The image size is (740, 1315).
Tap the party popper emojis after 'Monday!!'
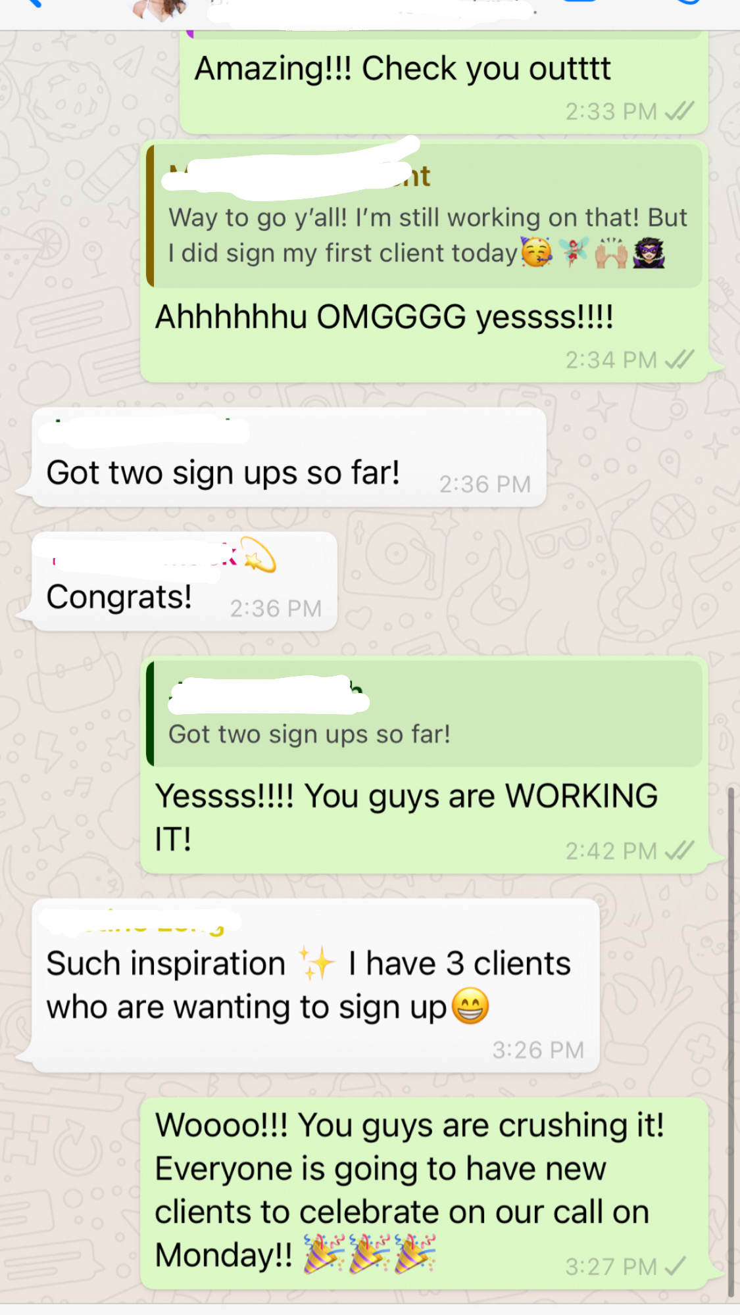coord(370,1254)
